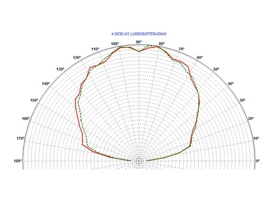The width and height of the screenshot is (275, 203).
Task: Click the 100° angle label
Action: click(x=115, y=44)
